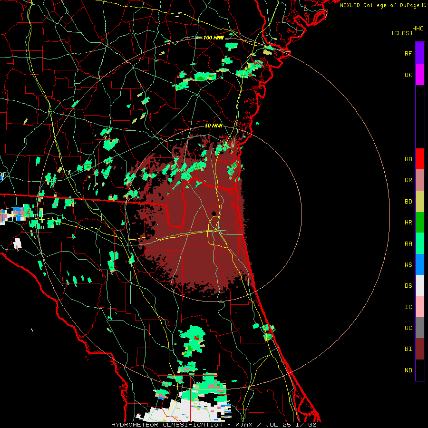Click the Hydrometeor Classification KJAX caption

coord(214,425)
